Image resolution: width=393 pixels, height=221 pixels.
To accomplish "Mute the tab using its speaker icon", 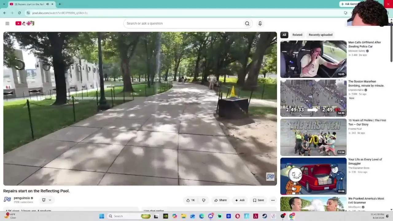I will click(x=47, y=4).
